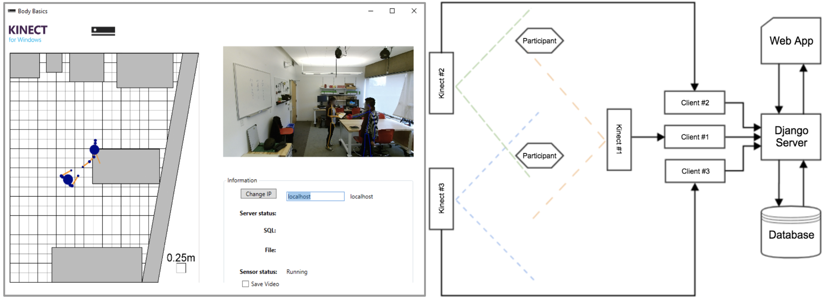
Task: Click the Django Server box
Action: click(790, 137)
